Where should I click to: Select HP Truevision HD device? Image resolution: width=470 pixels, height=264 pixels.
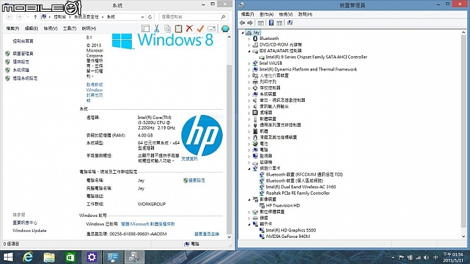(283, 205)
